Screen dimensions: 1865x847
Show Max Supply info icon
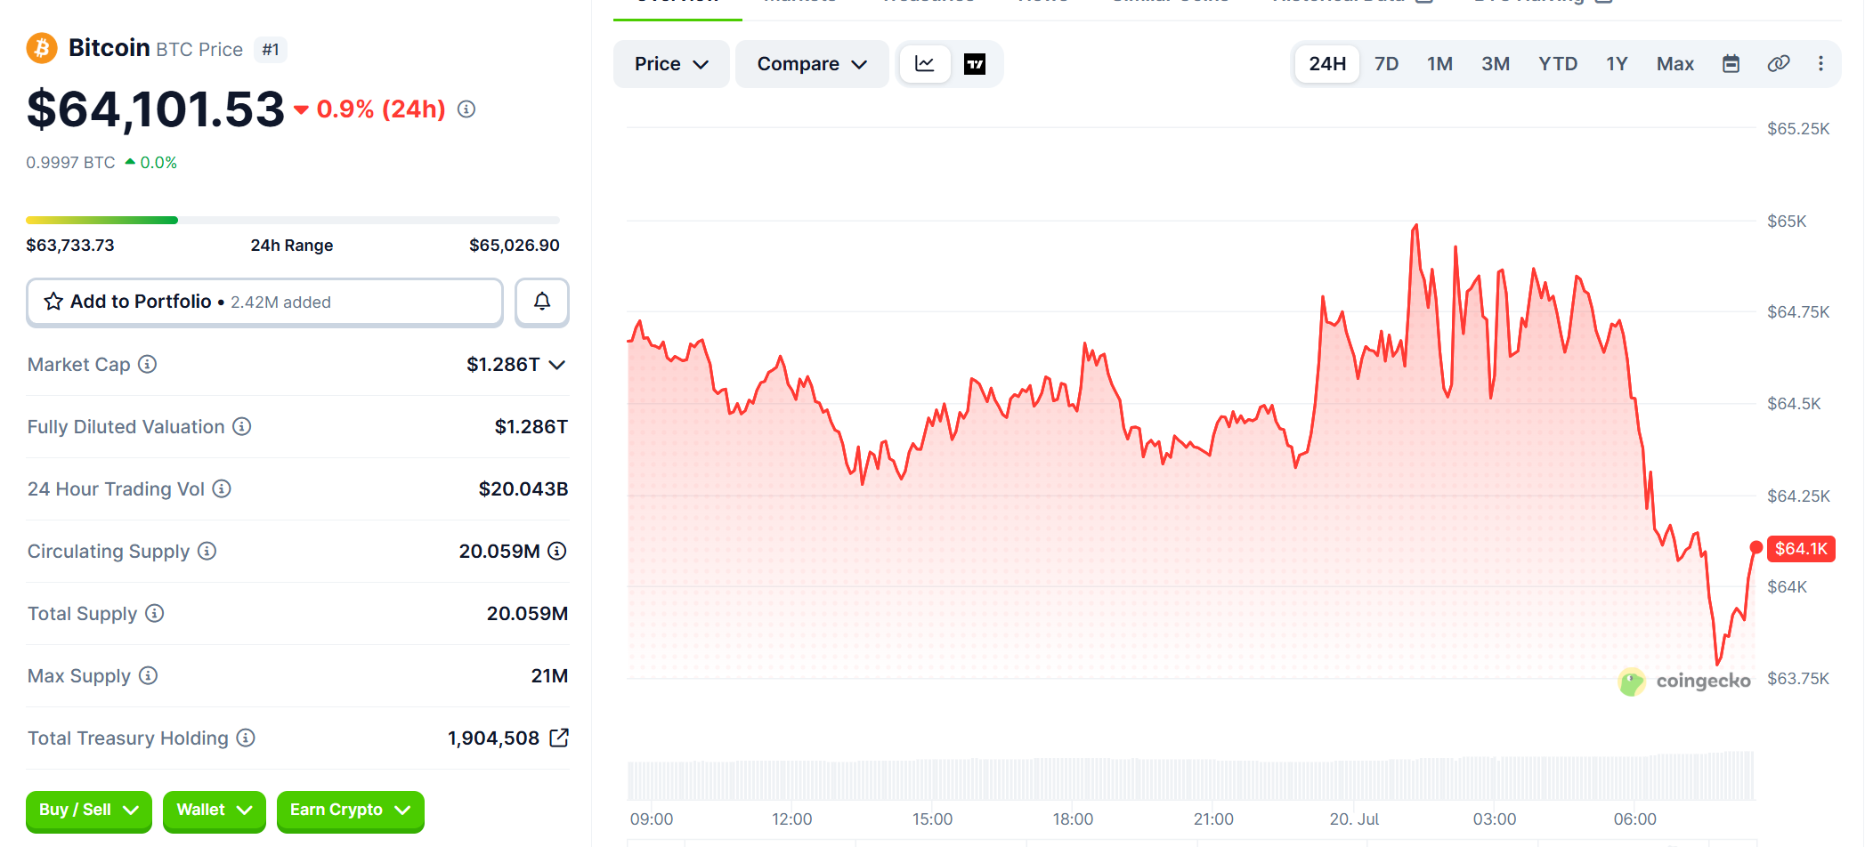[149, 675]
